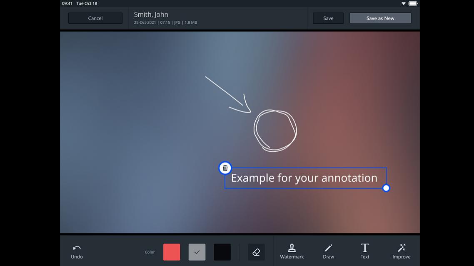Delete the text annotation via trash icon
Image resolution: width=474 pixels, height=266 pixels.
click(x=225, y=168)
